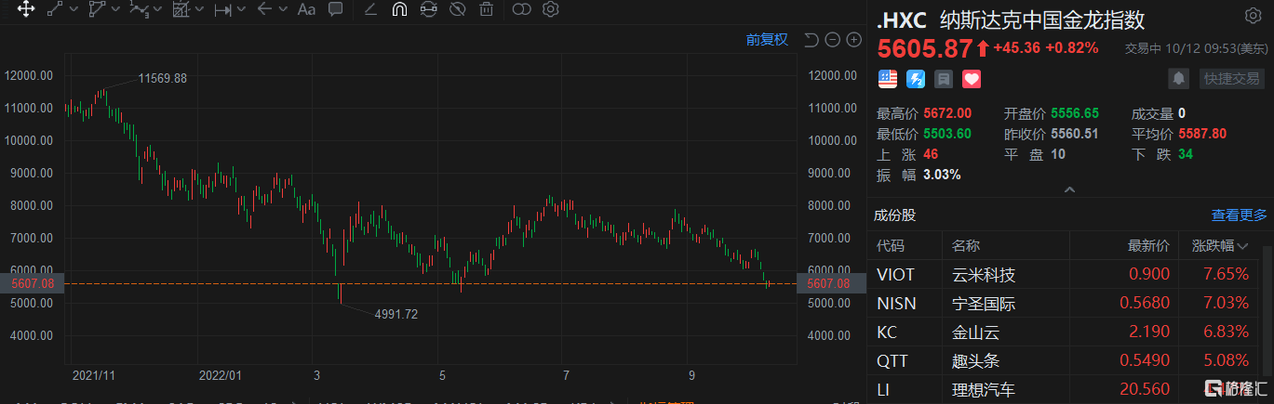This screenshot has width=1274, height=404.
Task: Expand the polygon shape tool options
Action: coord(114,10)
